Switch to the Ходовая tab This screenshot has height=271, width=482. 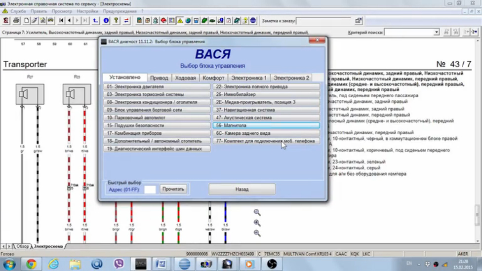(185, 78)
